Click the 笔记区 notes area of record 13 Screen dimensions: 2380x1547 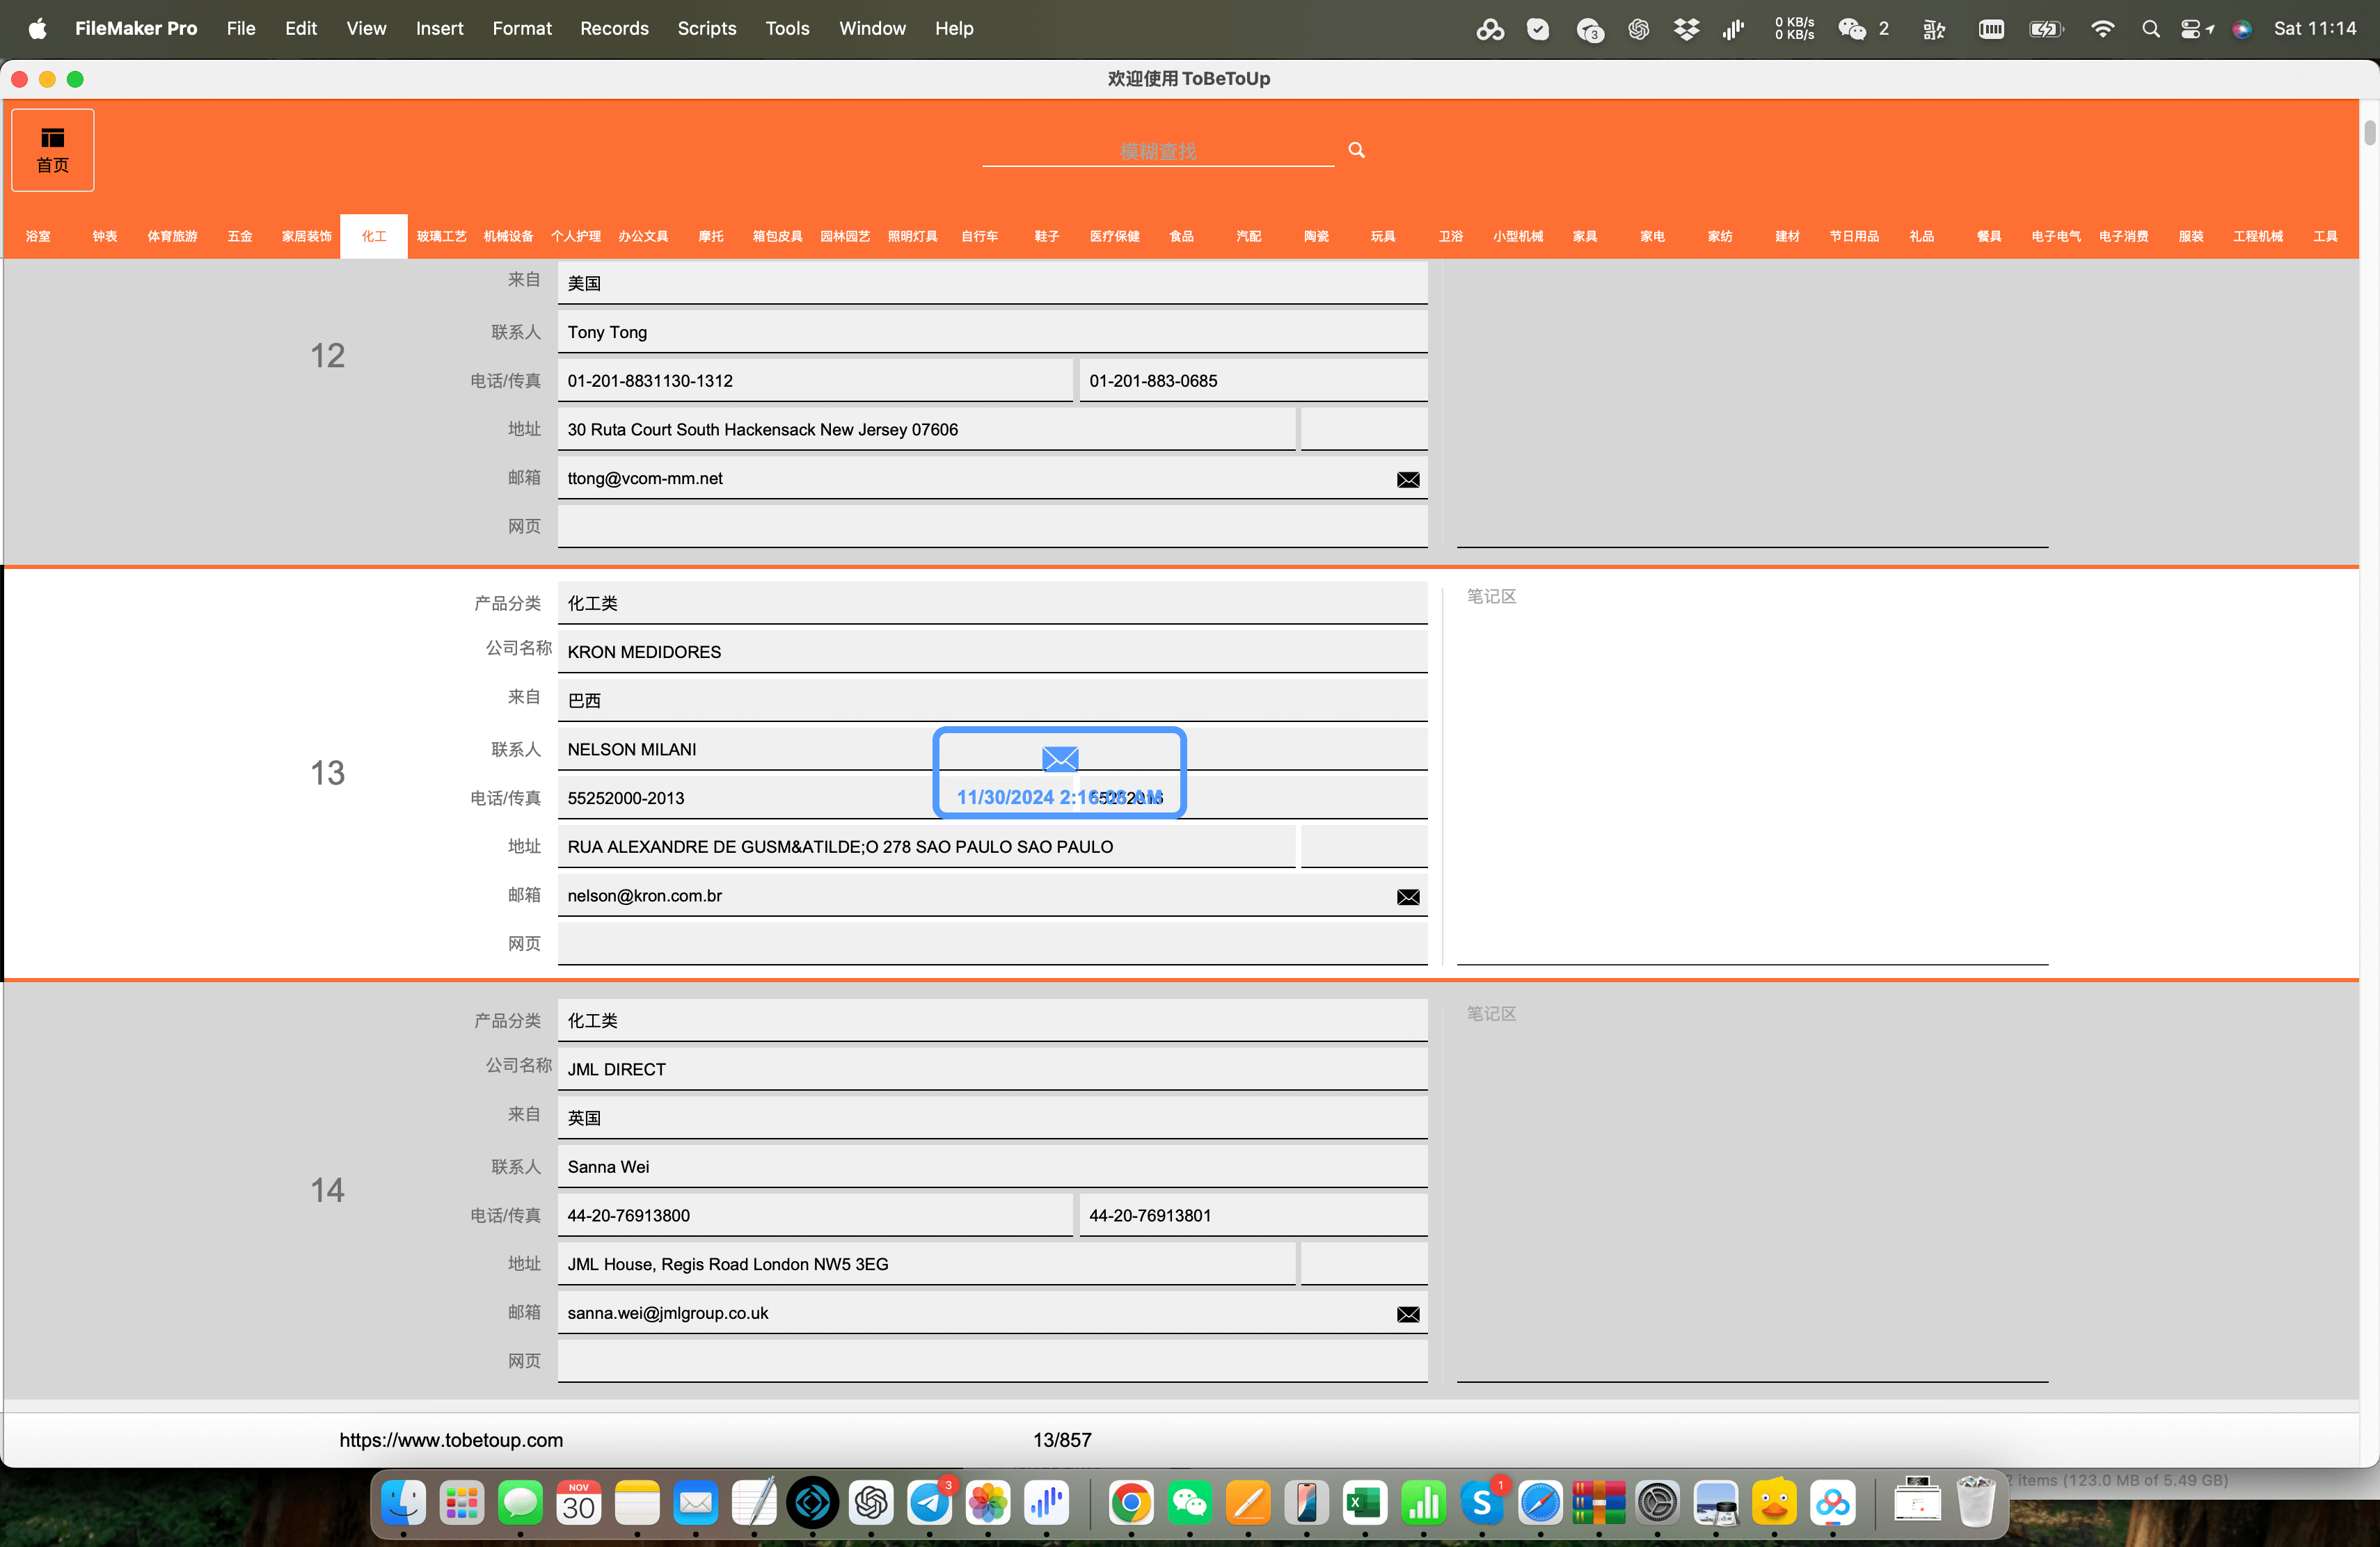[x=1752, y=774]
